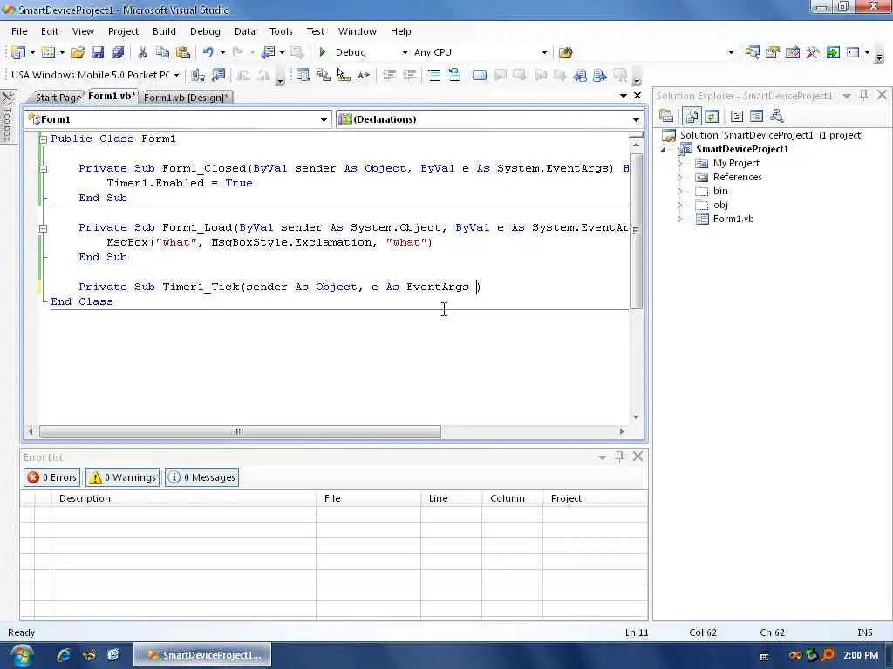Collapse the Public Class Form1 region
Image resolution: width=893 pixels, height=669 pixels.
pyautogui.click(x=43, y=139)
